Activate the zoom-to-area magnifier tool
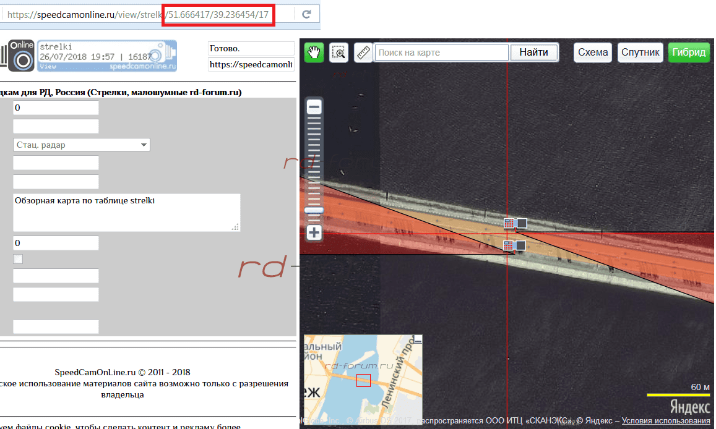716x429 pixels. tap(339, 53)
